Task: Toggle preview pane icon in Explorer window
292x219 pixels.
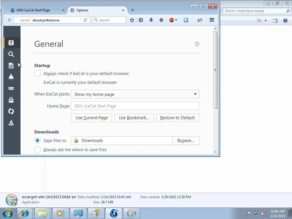Action: pyautogui.click(x=275, y=21)
